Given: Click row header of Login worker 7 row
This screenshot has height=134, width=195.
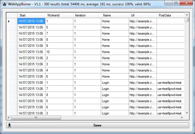Looking at the screenshot, I should click(x=12, y=89).
